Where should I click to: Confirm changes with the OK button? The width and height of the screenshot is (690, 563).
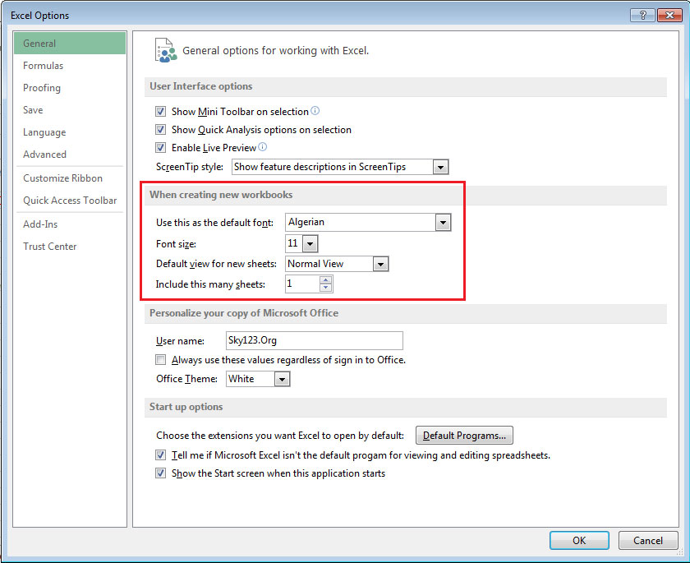click(x=579, y=540)
